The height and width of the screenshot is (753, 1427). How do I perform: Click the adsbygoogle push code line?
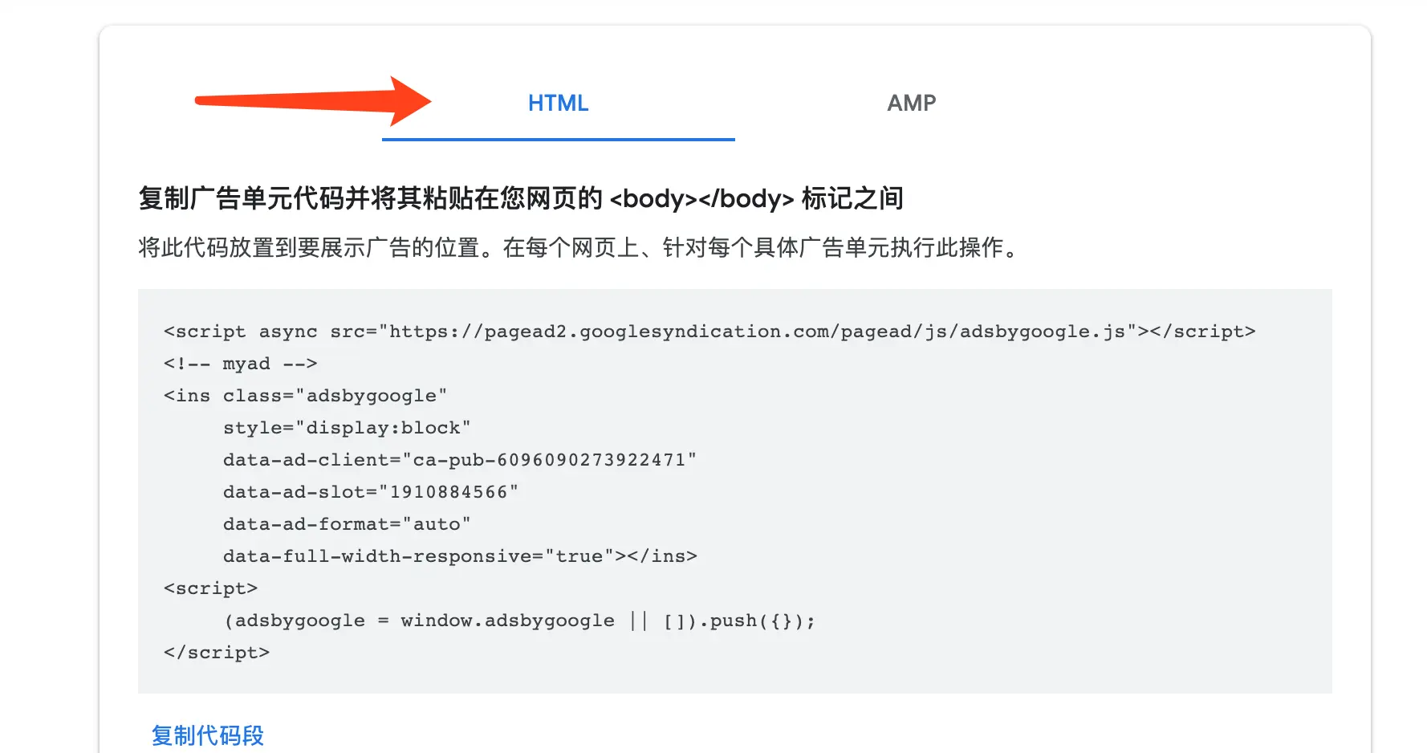[x=519, y=621]
